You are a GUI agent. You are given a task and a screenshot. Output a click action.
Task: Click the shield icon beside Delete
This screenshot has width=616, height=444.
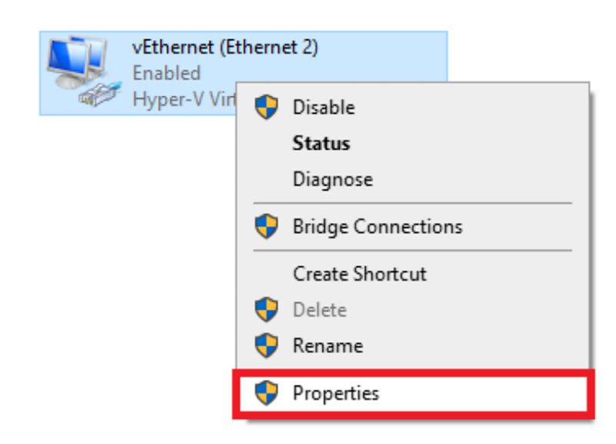pos(266,310)
